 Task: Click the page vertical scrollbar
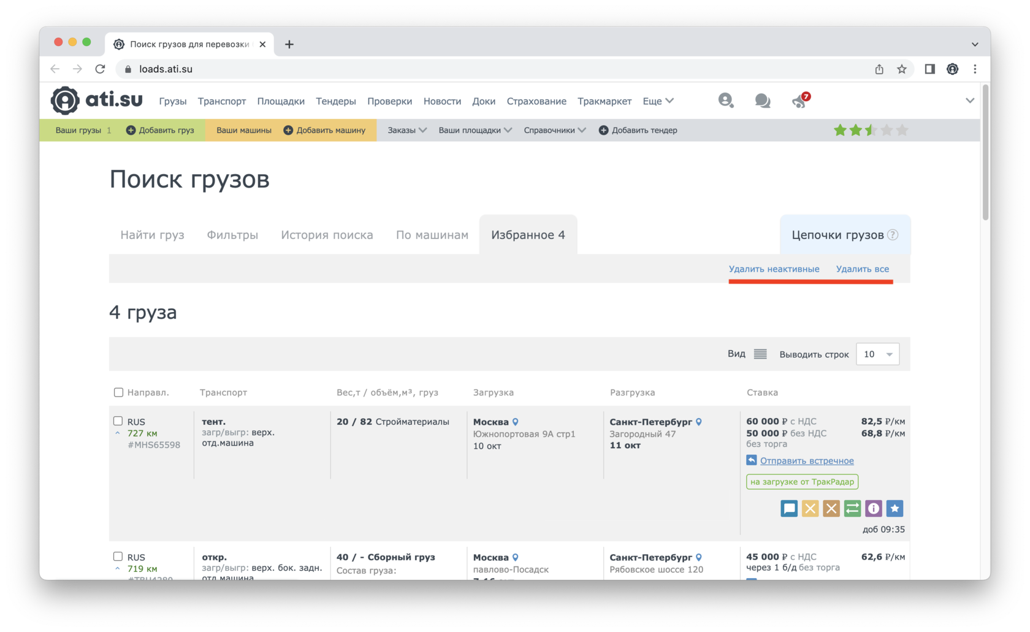click(x=985, y=153)
